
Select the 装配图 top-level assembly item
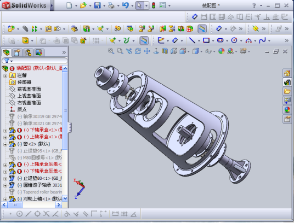coord(39,68)
